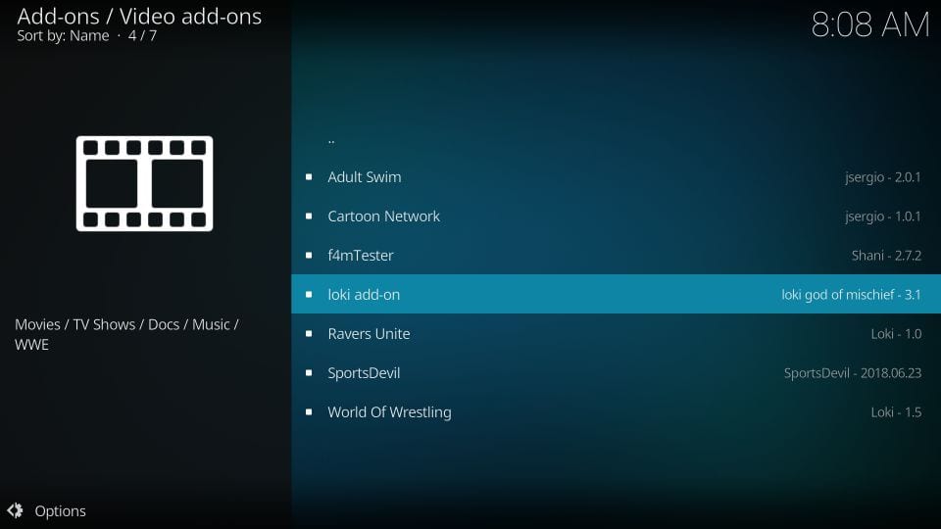Viewport: 941px width, 529px height.
Task: Click 'loki god of mischief - 3.1' text
Action: click(x=851, y=295)
